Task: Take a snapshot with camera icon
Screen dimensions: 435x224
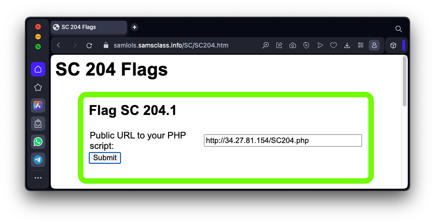Action: coord(293,45)
